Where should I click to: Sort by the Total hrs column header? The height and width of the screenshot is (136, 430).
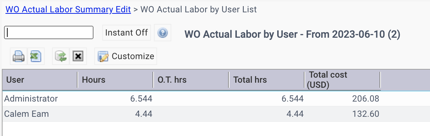pos(267,80)
